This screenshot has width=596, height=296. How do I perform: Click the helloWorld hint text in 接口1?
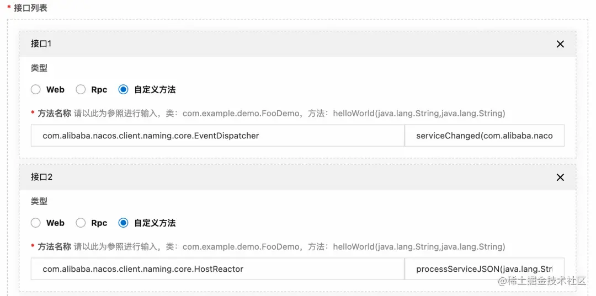pos(419,114)
